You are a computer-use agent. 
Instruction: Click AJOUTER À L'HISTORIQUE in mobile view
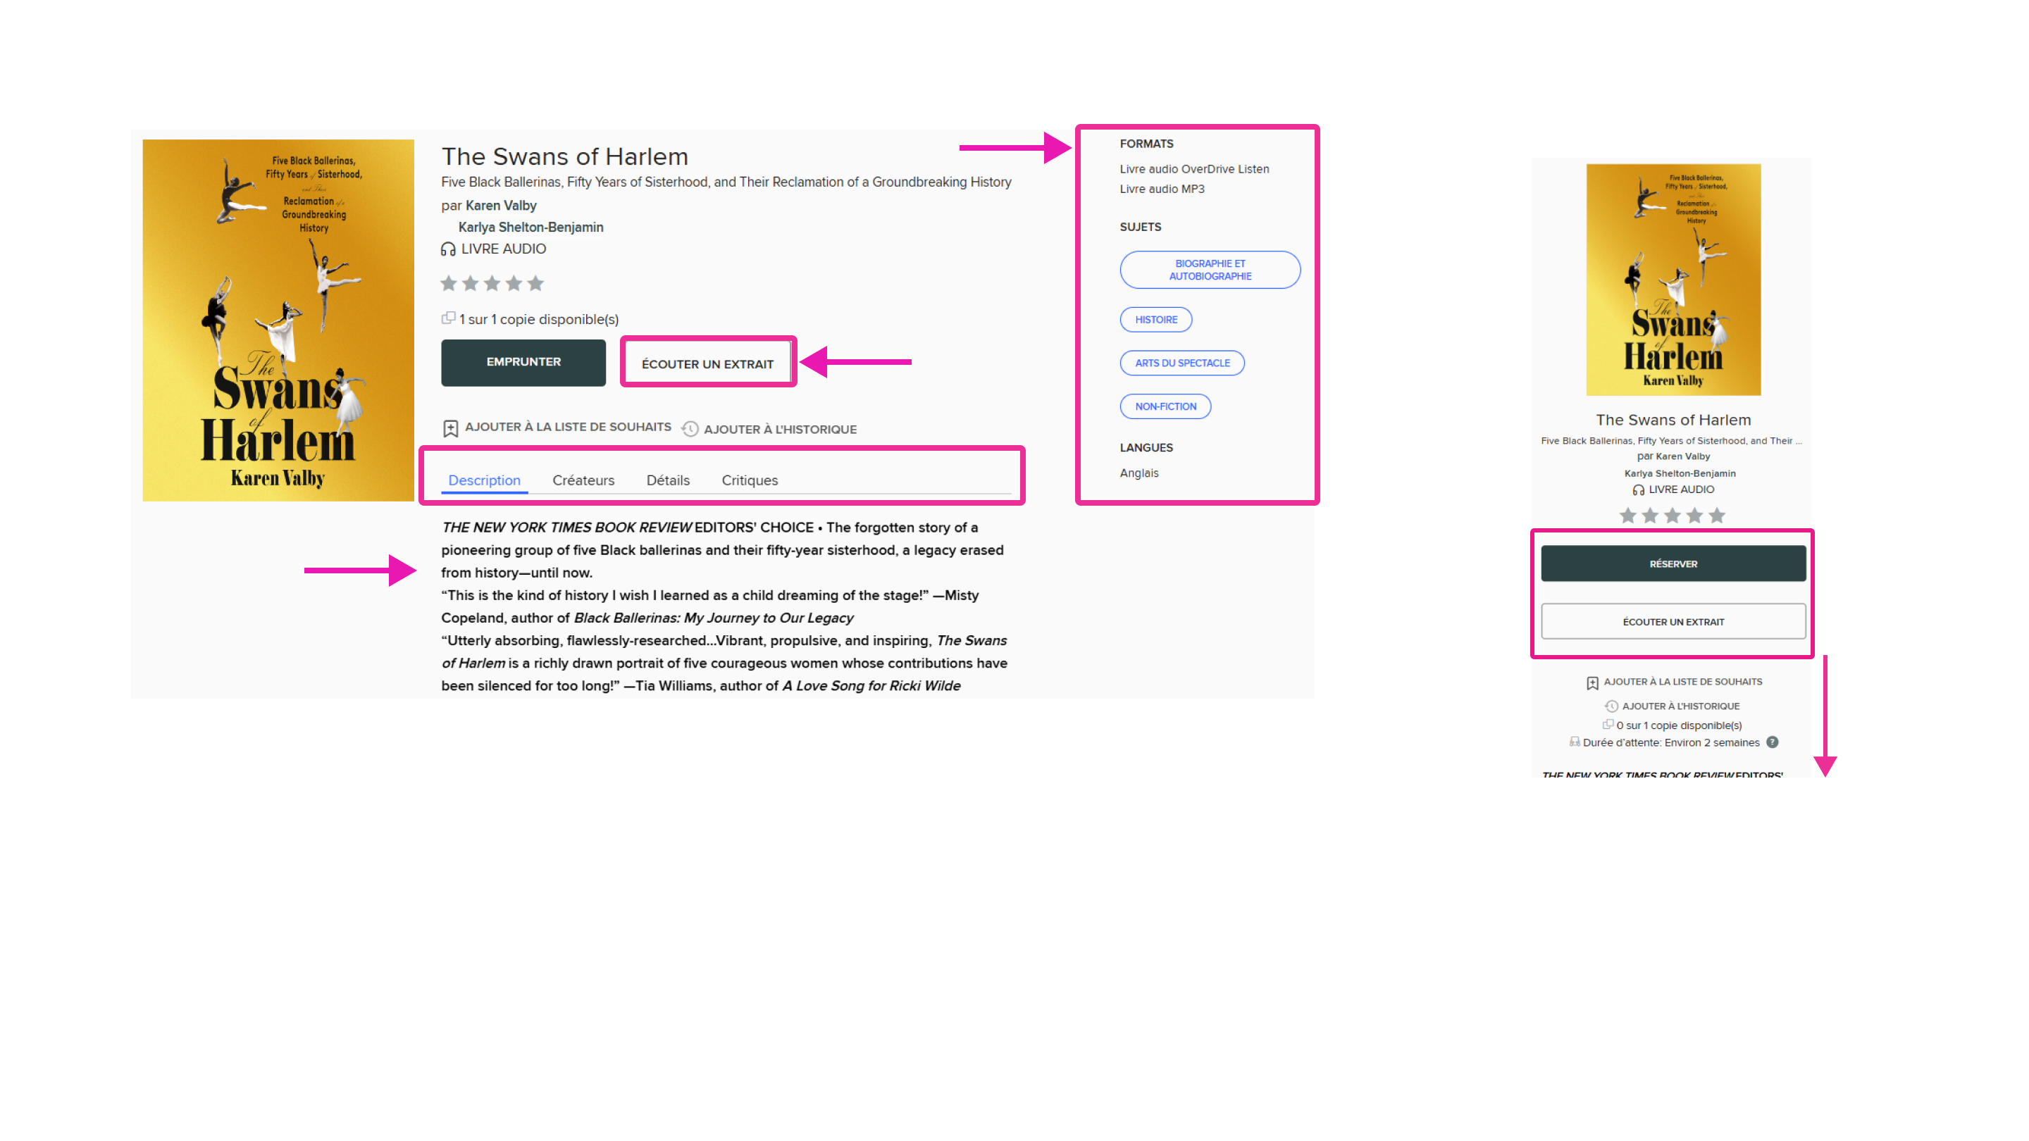coord(1681,706)
